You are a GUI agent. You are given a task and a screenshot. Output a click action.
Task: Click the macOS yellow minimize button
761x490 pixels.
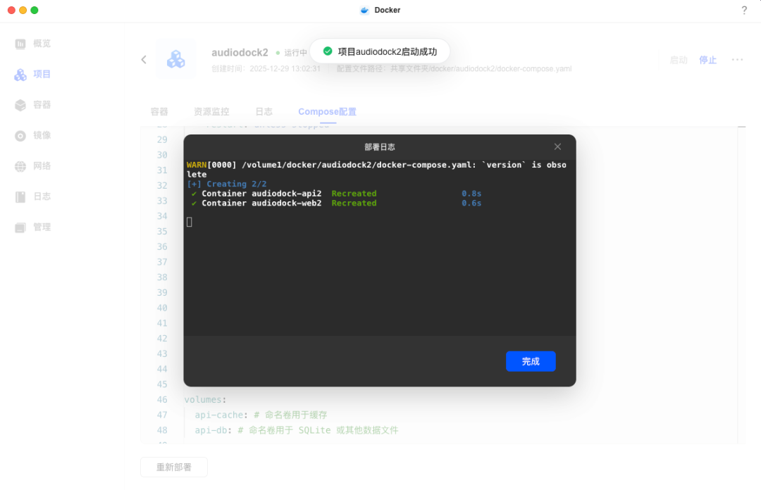[23, 10]
